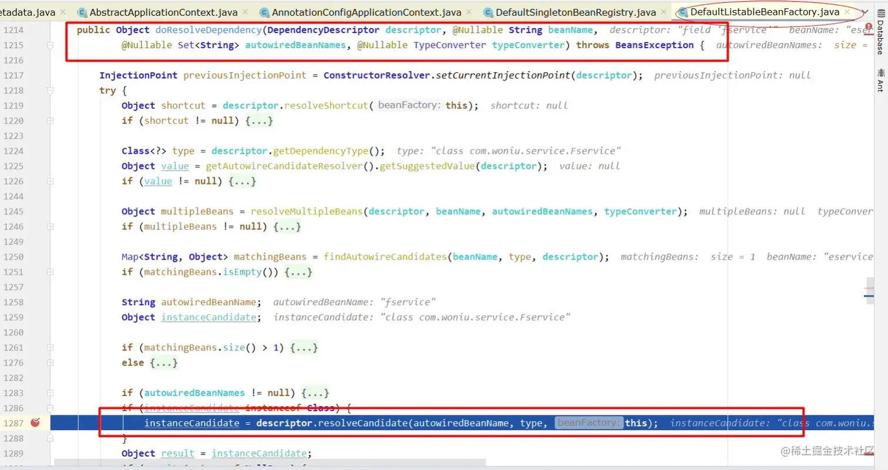Show the hidden editor tabs dropdown

865,12
